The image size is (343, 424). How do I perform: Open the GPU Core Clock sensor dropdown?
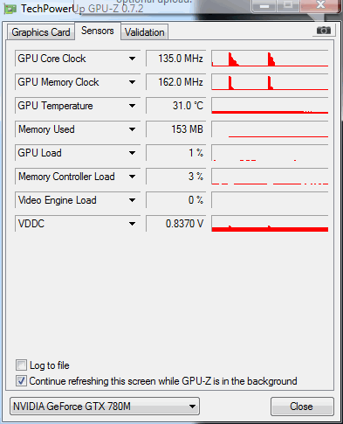[132, 59]
